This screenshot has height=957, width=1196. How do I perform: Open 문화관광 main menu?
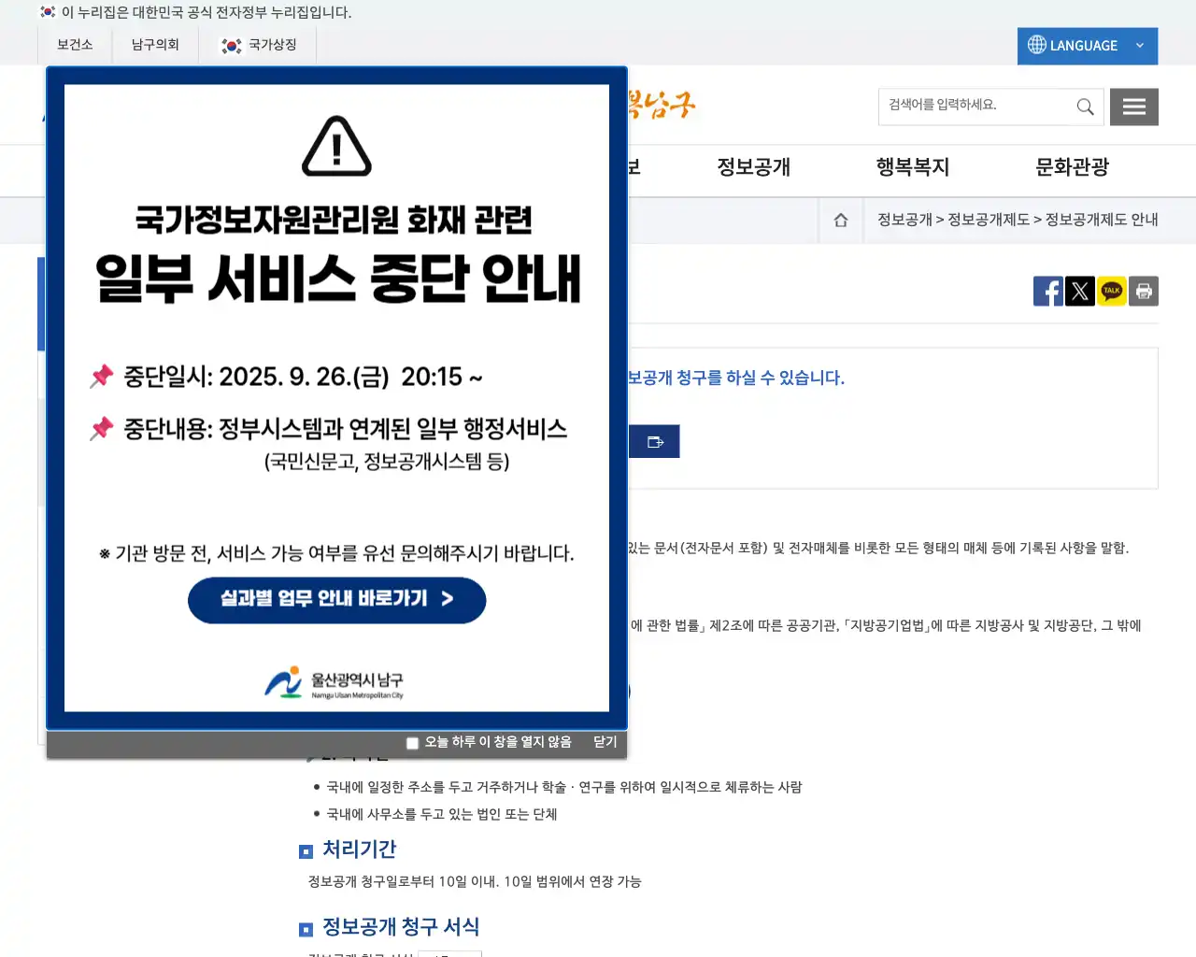[1073, 167]
